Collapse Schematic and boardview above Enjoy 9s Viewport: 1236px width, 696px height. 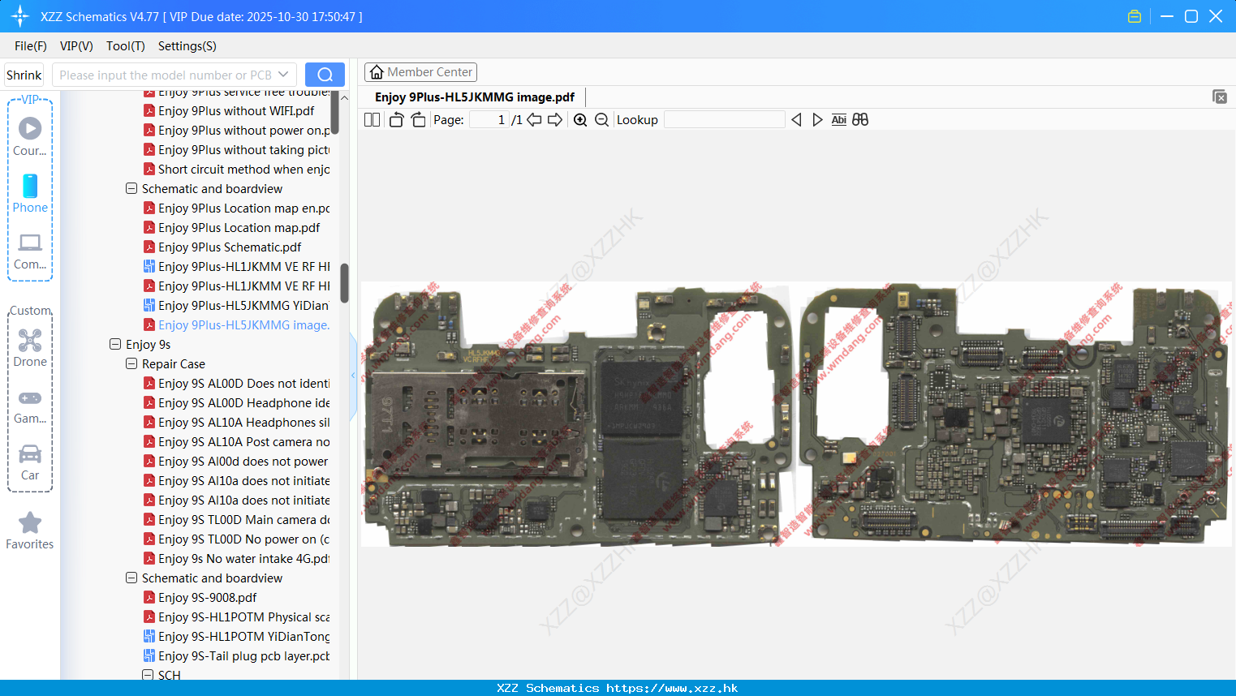[x=131, y=188]
